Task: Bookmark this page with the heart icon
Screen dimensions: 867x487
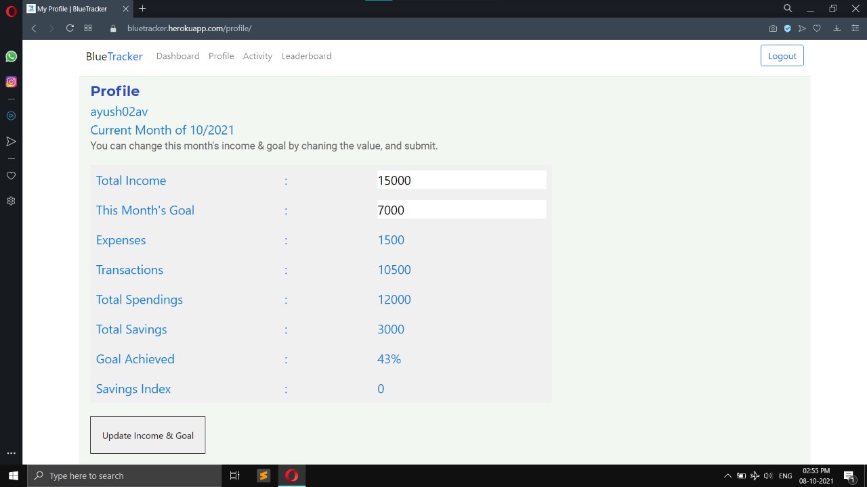Action: 817,28
